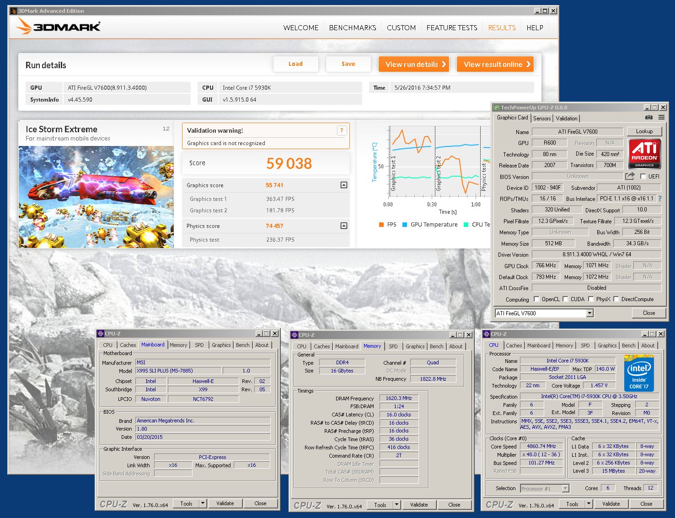Image resolution: width=675 pixels, height=518 pixels.
Task: Click the Intel Core i7 inside logo
Action: click(x=639, y=373)
